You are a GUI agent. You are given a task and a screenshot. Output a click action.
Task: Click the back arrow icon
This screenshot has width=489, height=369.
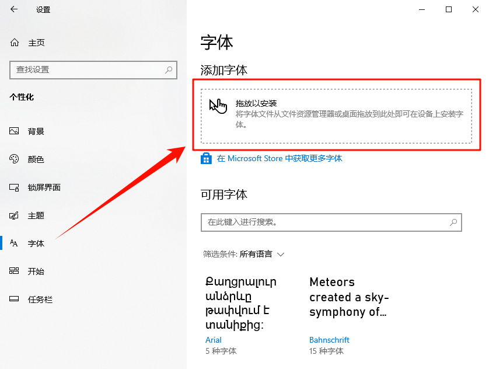(14, 9)
